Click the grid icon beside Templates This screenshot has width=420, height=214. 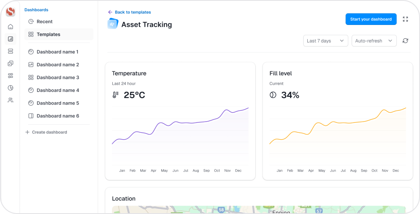point(31,34)
